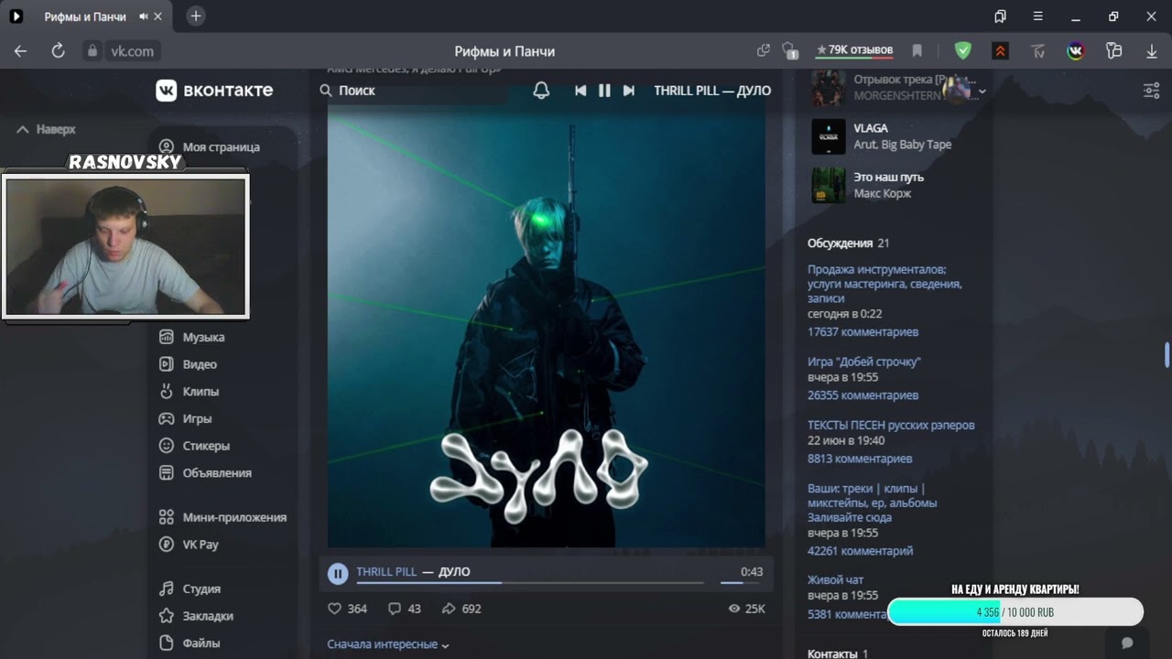Open the colorful VK extension icon
Screen dimensions: 1172x659
(1076, 51)
